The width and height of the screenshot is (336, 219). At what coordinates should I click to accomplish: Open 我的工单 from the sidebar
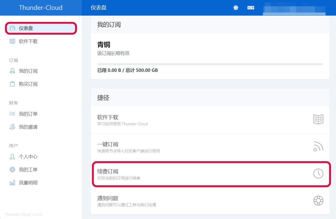28,170
